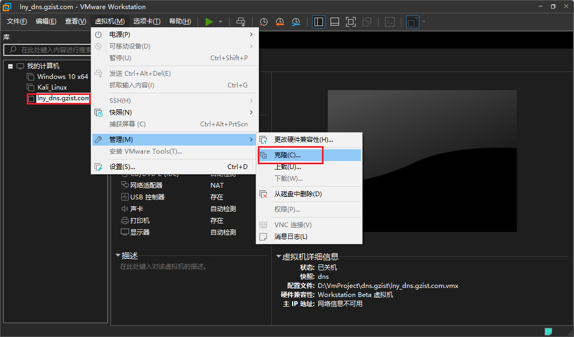Open the 电源(P) submenu
The image size is (574, 337).
(x=174, y=34)
